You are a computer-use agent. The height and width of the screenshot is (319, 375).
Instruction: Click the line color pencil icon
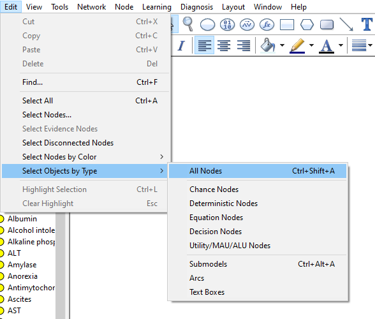point(297,45)
